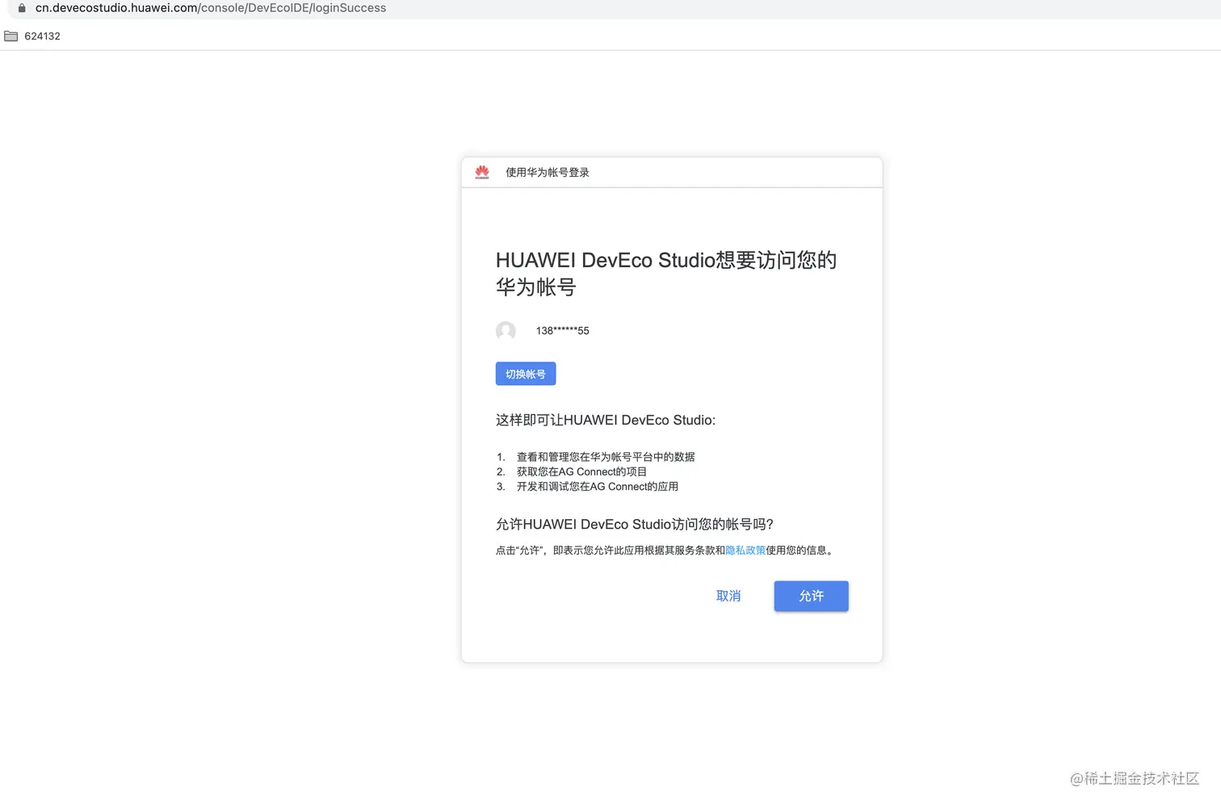Click the address bar URL
1221x808 pixels.
[211, 8]
